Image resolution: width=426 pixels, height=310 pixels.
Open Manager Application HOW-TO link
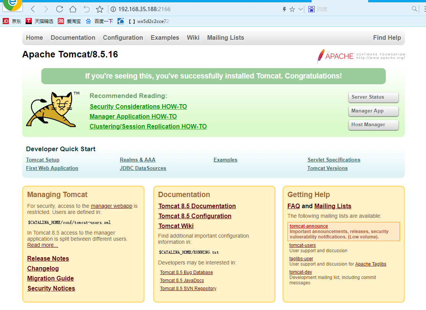coord(133,117)
